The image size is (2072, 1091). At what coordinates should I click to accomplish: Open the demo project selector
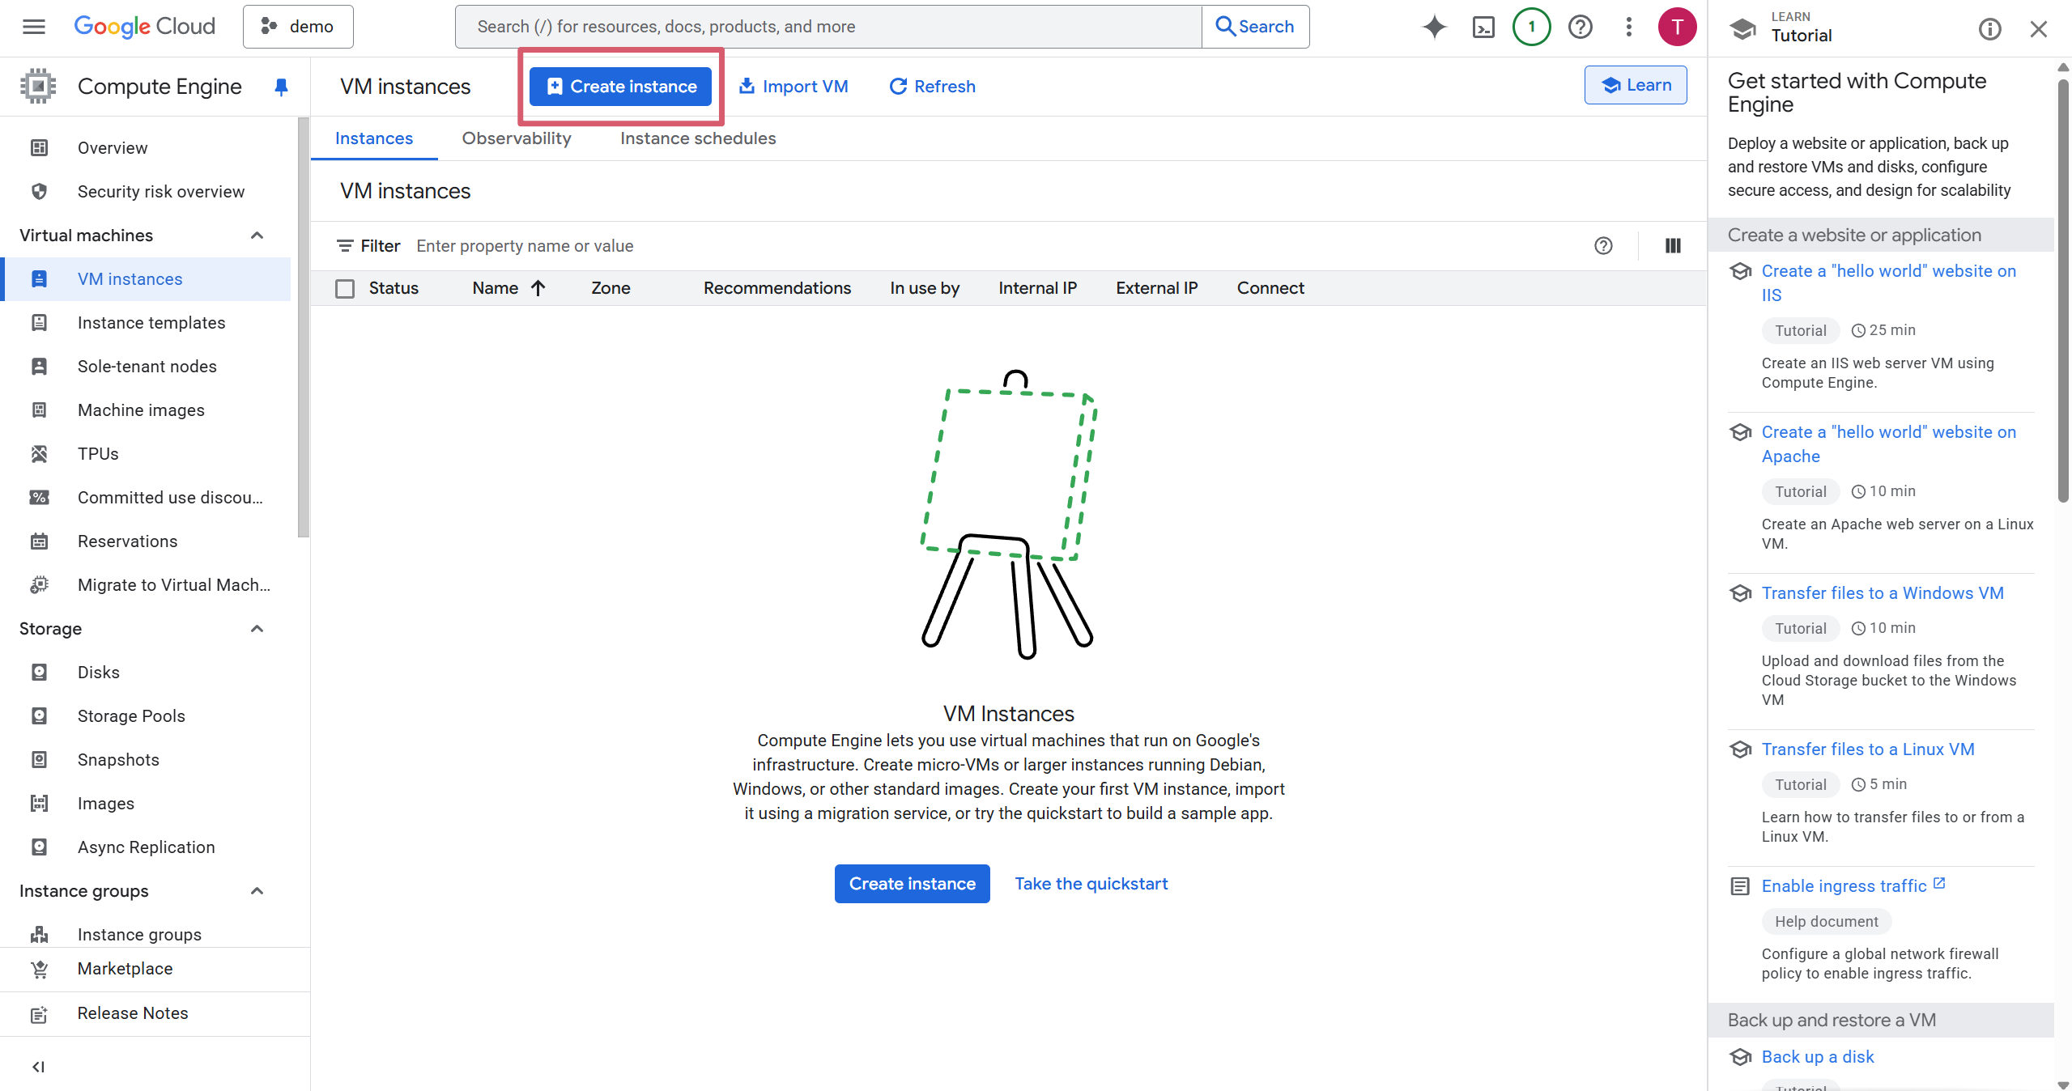coord(298,27)
